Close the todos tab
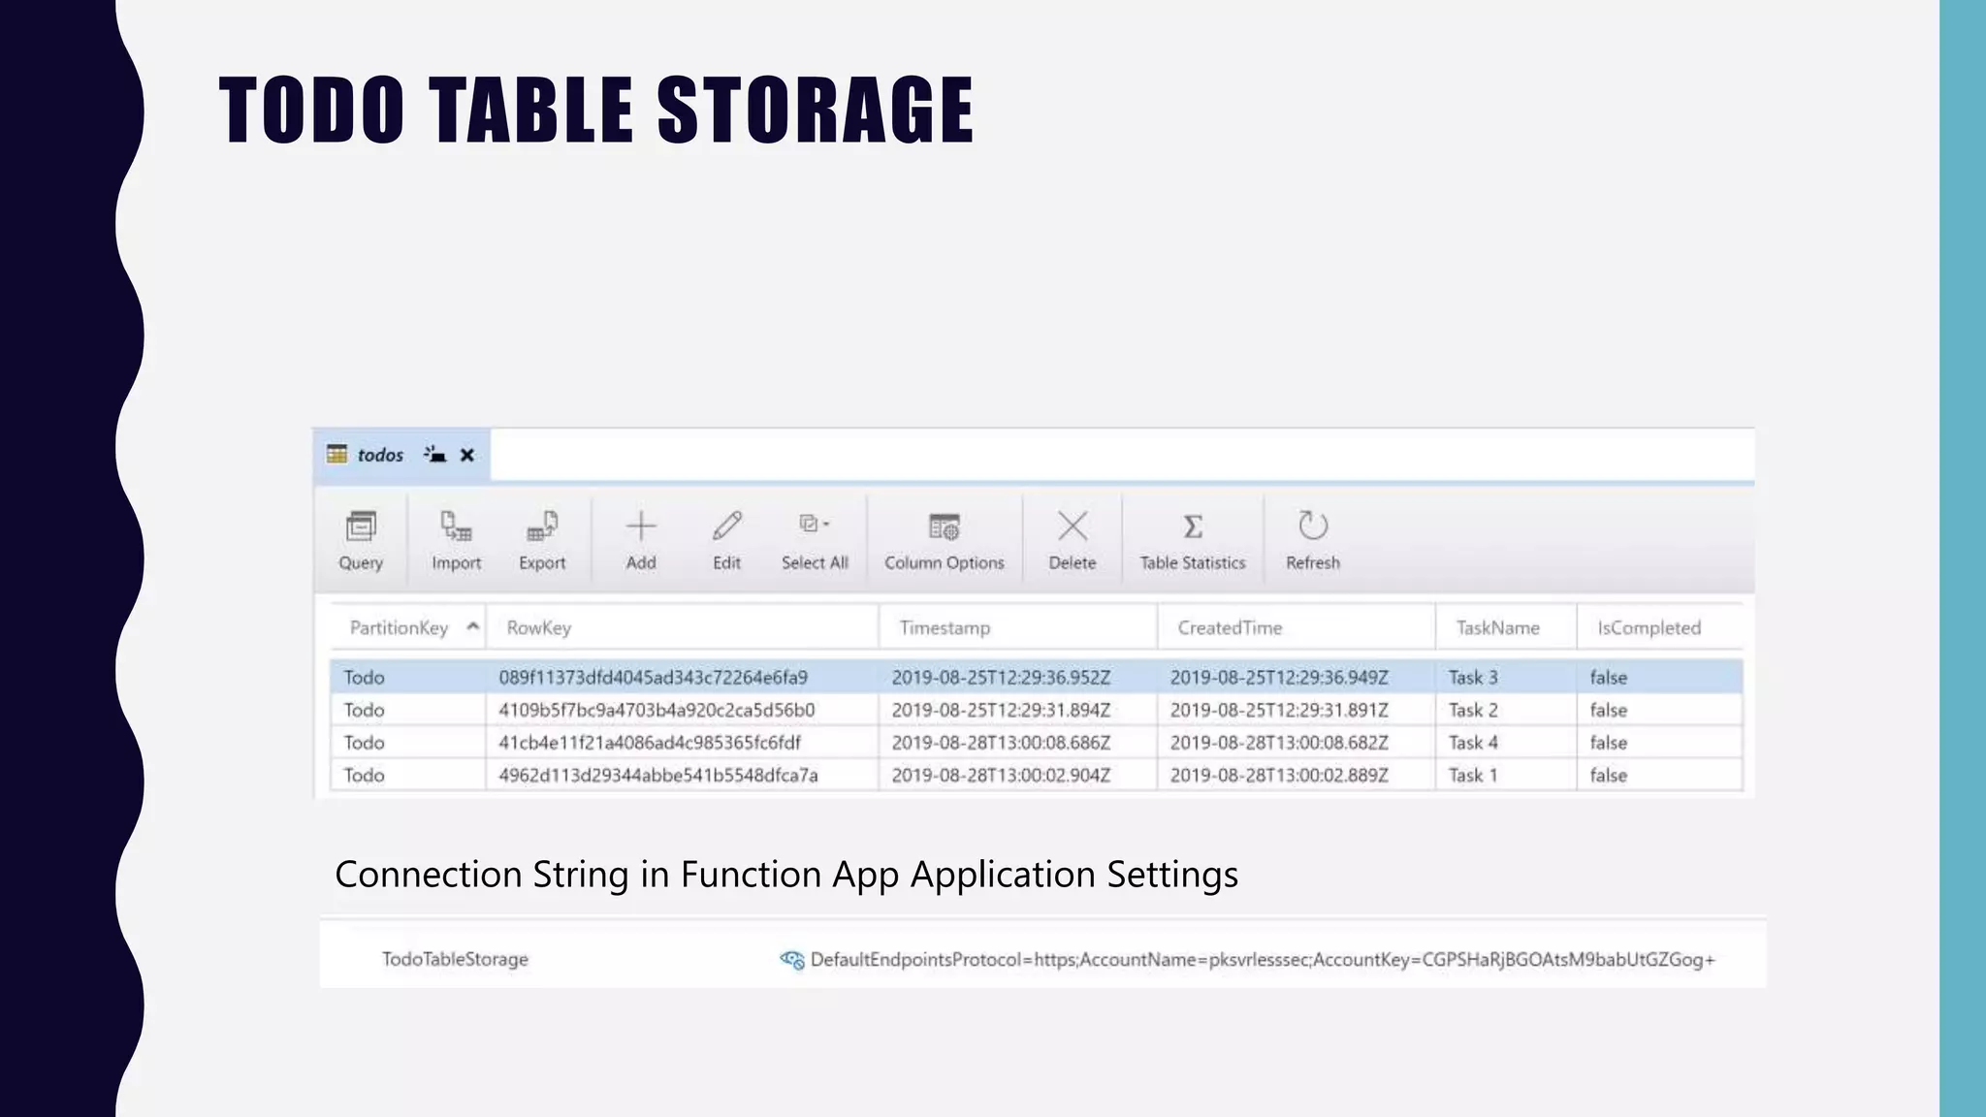The height and width of the screenshot is (1117, 1986). (467, 455)
